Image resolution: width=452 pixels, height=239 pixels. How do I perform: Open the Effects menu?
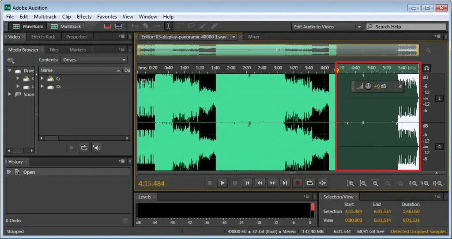84,17
